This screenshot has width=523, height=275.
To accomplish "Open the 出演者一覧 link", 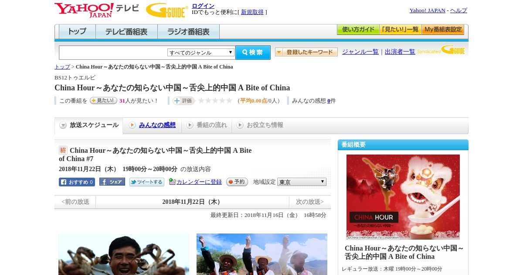I will tap(400, 52).
